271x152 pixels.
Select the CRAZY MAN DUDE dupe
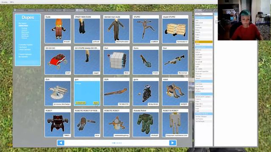[87, 29]
